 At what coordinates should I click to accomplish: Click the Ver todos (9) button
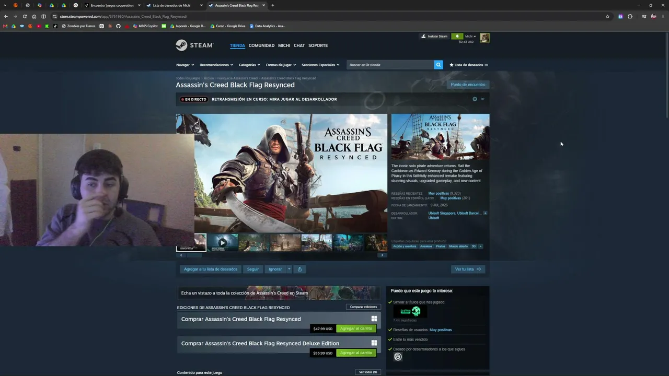click(x=368, y=372)
